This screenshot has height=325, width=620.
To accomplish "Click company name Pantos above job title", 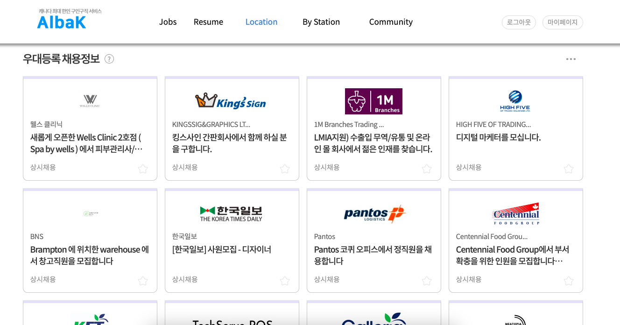I will click(324, 236).
